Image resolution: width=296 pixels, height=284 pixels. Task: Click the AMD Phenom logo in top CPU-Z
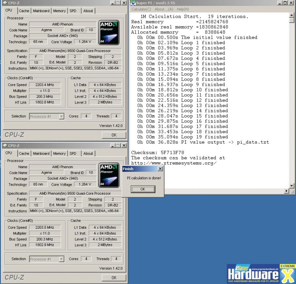109,32
